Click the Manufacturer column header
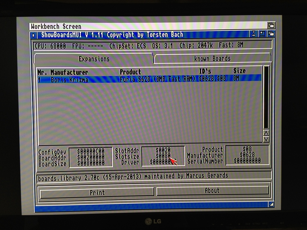The image size is (307, 230). pos(69,72)
